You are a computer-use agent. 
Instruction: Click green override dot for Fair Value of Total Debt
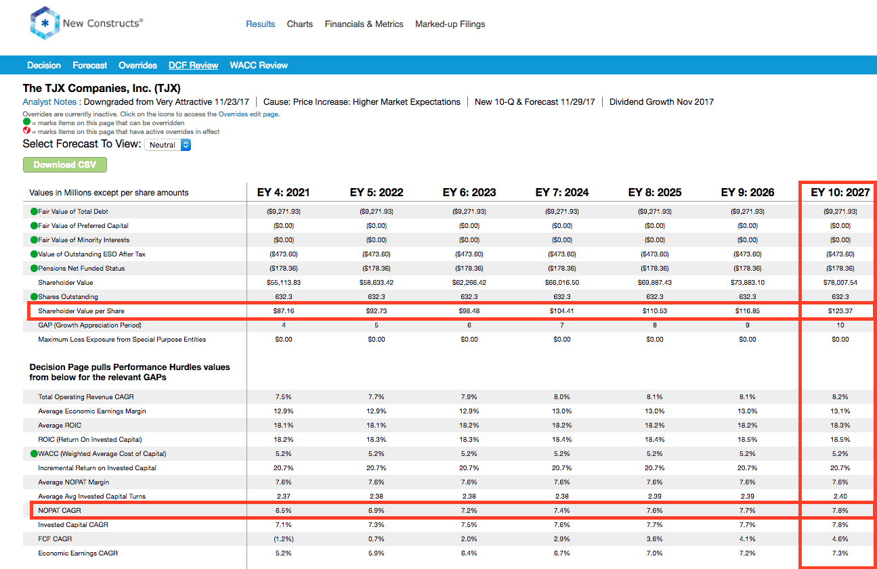(34, 212)
